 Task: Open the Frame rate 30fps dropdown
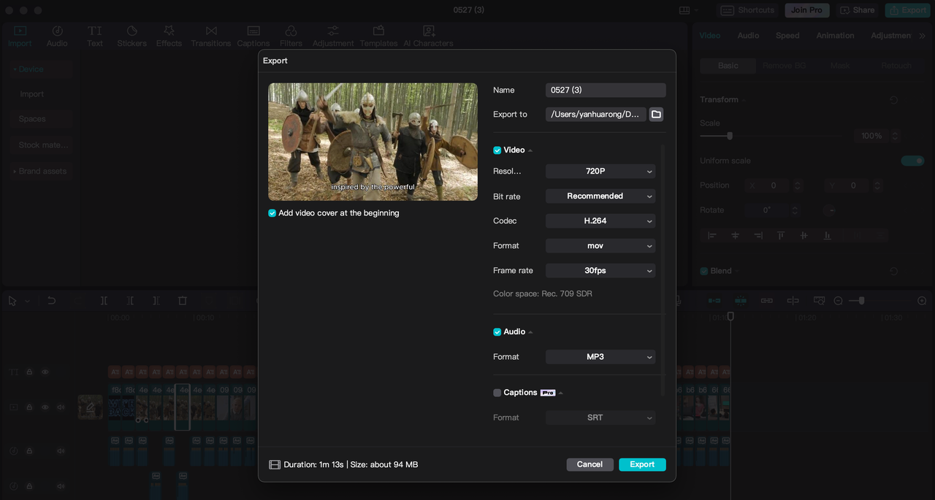600,271
